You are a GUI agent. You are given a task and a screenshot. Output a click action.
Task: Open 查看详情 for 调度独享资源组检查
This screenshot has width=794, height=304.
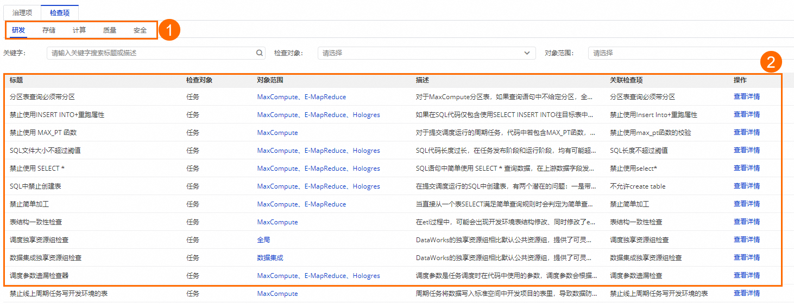point(747,240)
